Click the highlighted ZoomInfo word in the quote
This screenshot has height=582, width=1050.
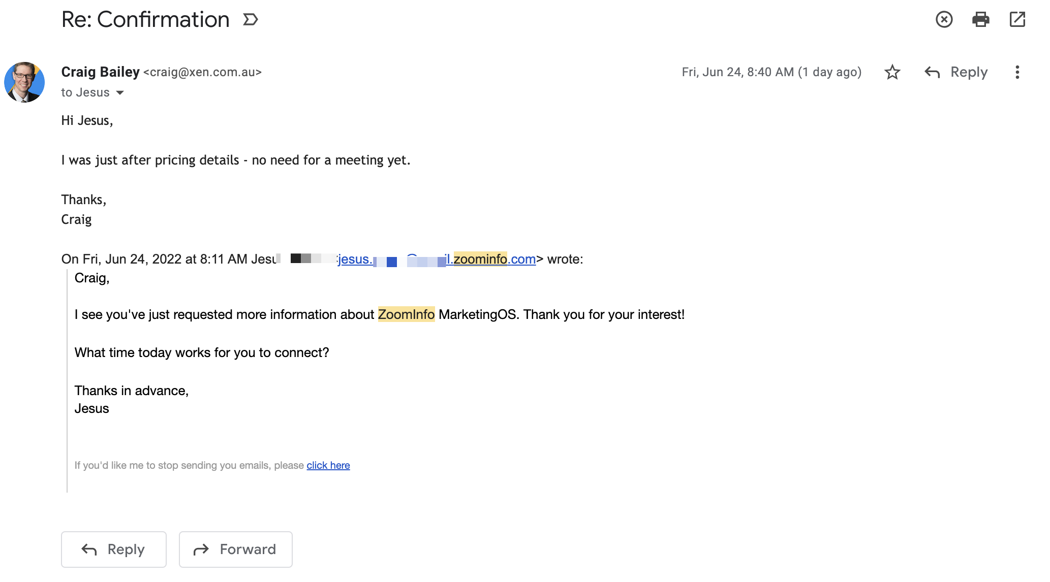click(x=406, y=314)
